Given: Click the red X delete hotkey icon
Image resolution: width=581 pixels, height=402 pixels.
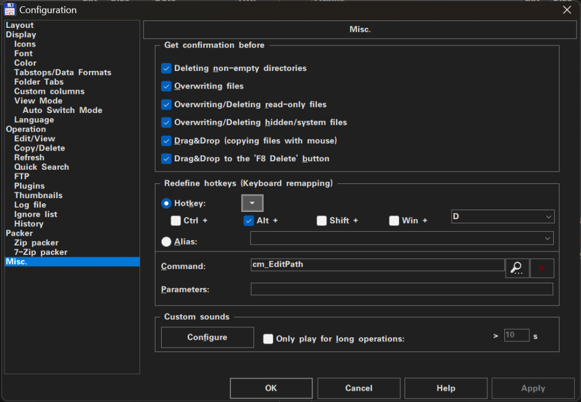Looking at the screenshot, I should click(x=542, y=268).
